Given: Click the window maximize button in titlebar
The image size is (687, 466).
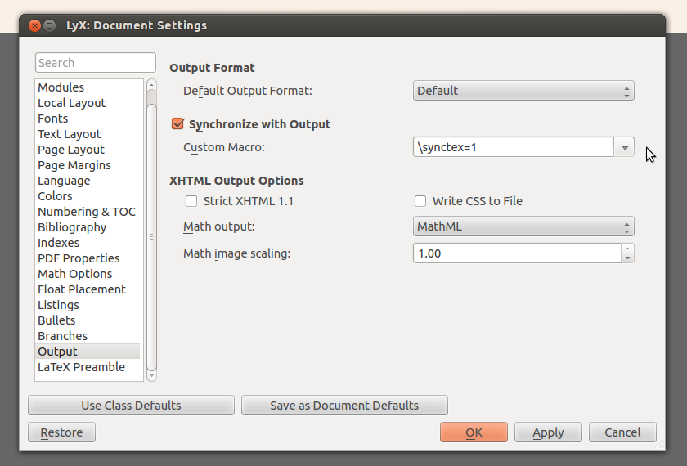Looking at the screenshot, I should click(x=50, y=26).
